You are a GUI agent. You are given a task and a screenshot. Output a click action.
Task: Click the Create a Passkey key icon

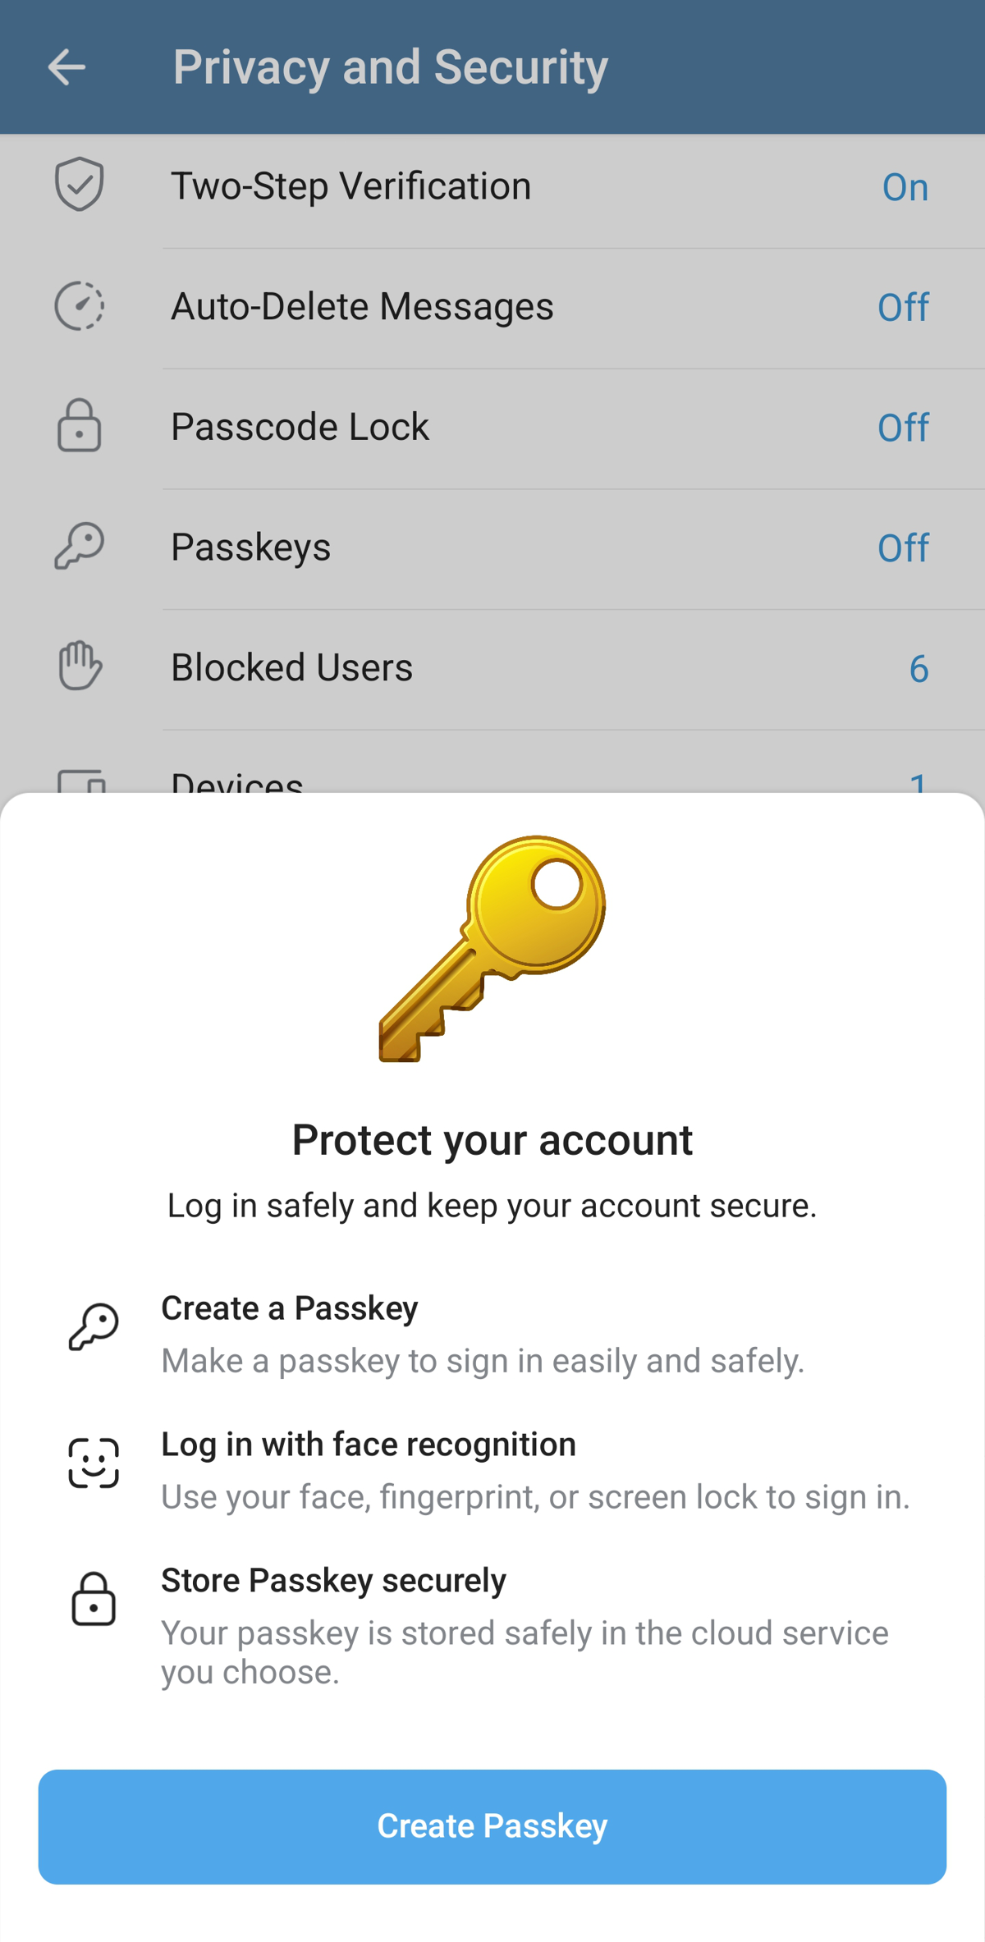(94, 1326)
